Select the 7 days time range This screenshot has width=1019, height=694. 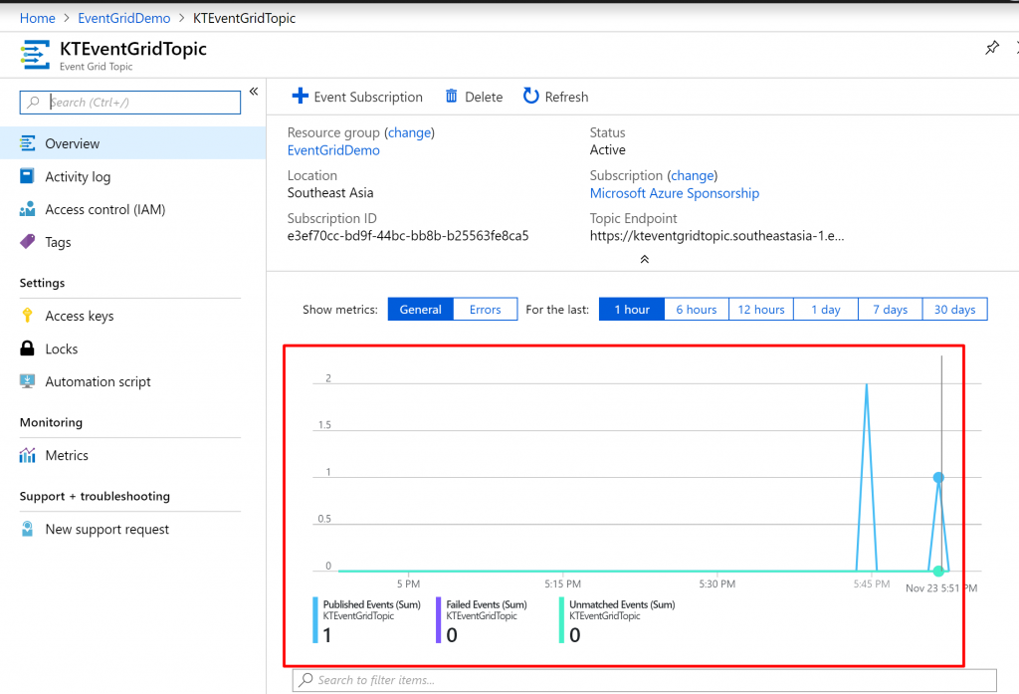(891, 309)
